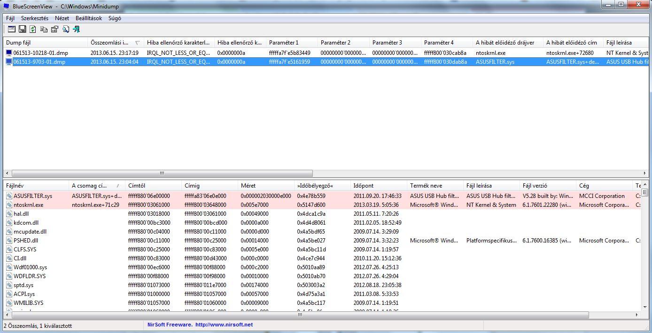Sort lower pane by Termék neve header
Screen dimensions: 652x333
435,186
